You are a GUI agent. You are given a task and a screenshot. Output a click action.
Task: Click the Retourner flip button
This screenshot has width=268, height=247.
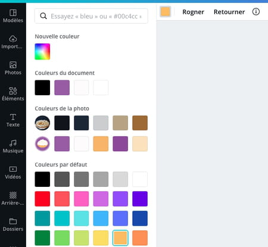pos(229,12)
